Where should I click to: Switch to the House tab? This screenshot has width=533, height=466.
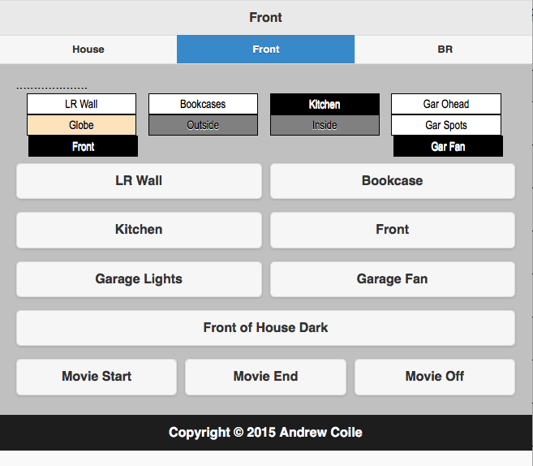tap(88, 50)
